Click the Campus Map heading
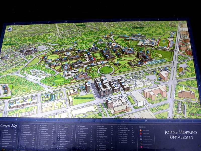The height and width of the screenshot is (151, 201). click(9, 125)
